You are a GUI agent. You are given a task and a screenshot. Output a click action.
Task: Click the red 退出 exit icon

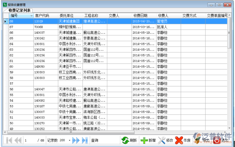pyautogui.click(x=217, y=141)
